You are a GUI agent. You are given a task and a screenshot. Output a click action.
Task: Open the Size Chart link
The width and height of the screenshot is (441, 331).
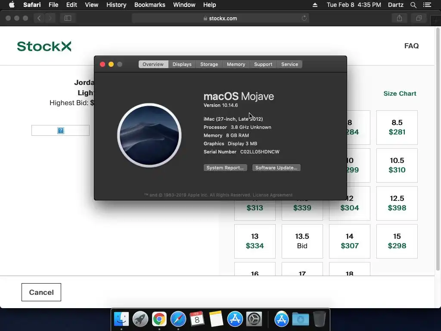400,94
